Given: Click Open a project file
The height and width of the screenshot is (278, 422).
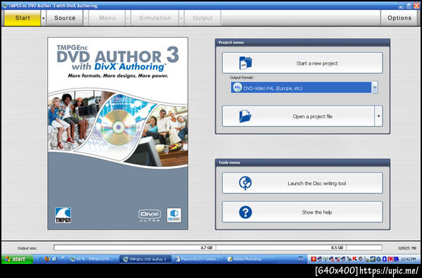Looking at the screenshot, I should click(298, 116).
